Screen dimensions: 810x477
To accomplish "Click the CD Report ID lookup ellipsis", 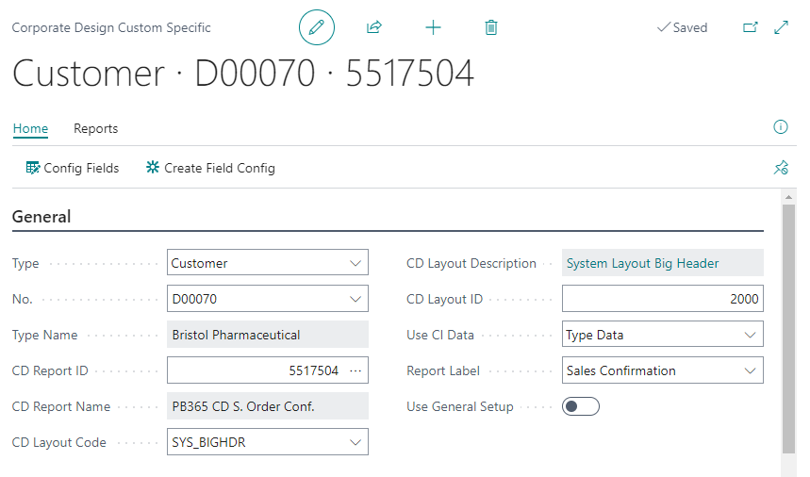I will coord(355,370).
